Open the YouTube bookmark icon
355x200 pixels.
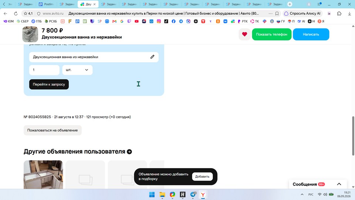[x=136, y=21]
